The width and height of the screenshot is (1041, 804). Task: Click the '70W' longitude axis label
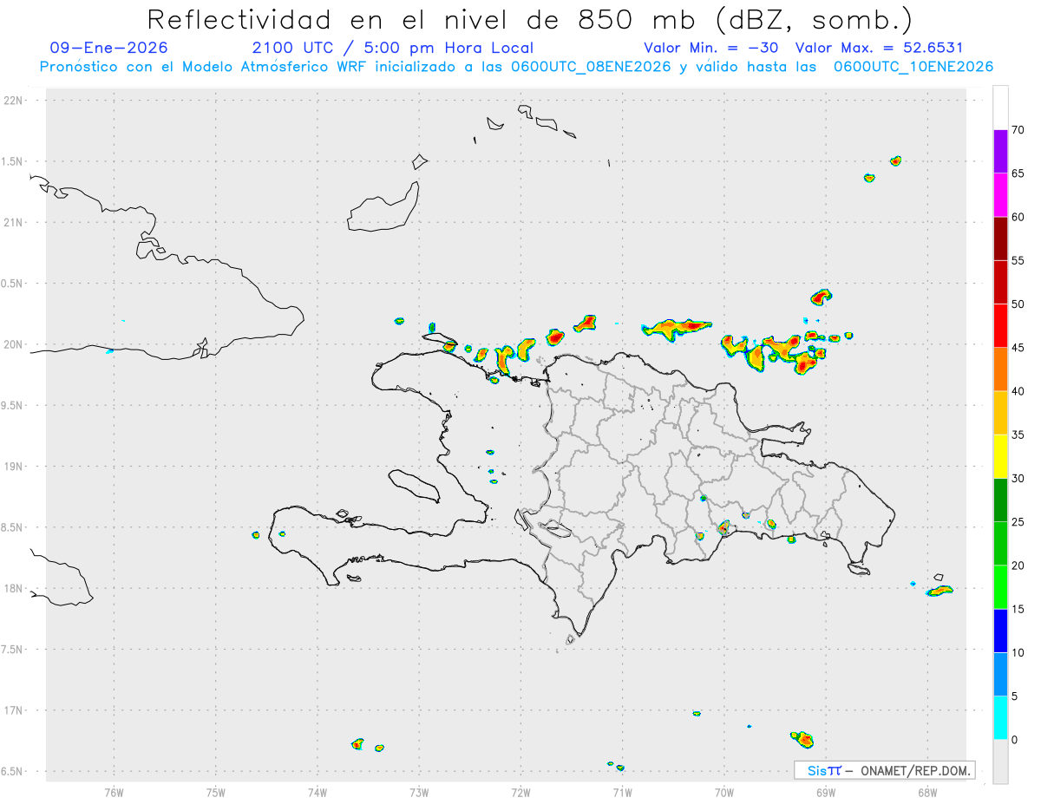tap(723, 792)
